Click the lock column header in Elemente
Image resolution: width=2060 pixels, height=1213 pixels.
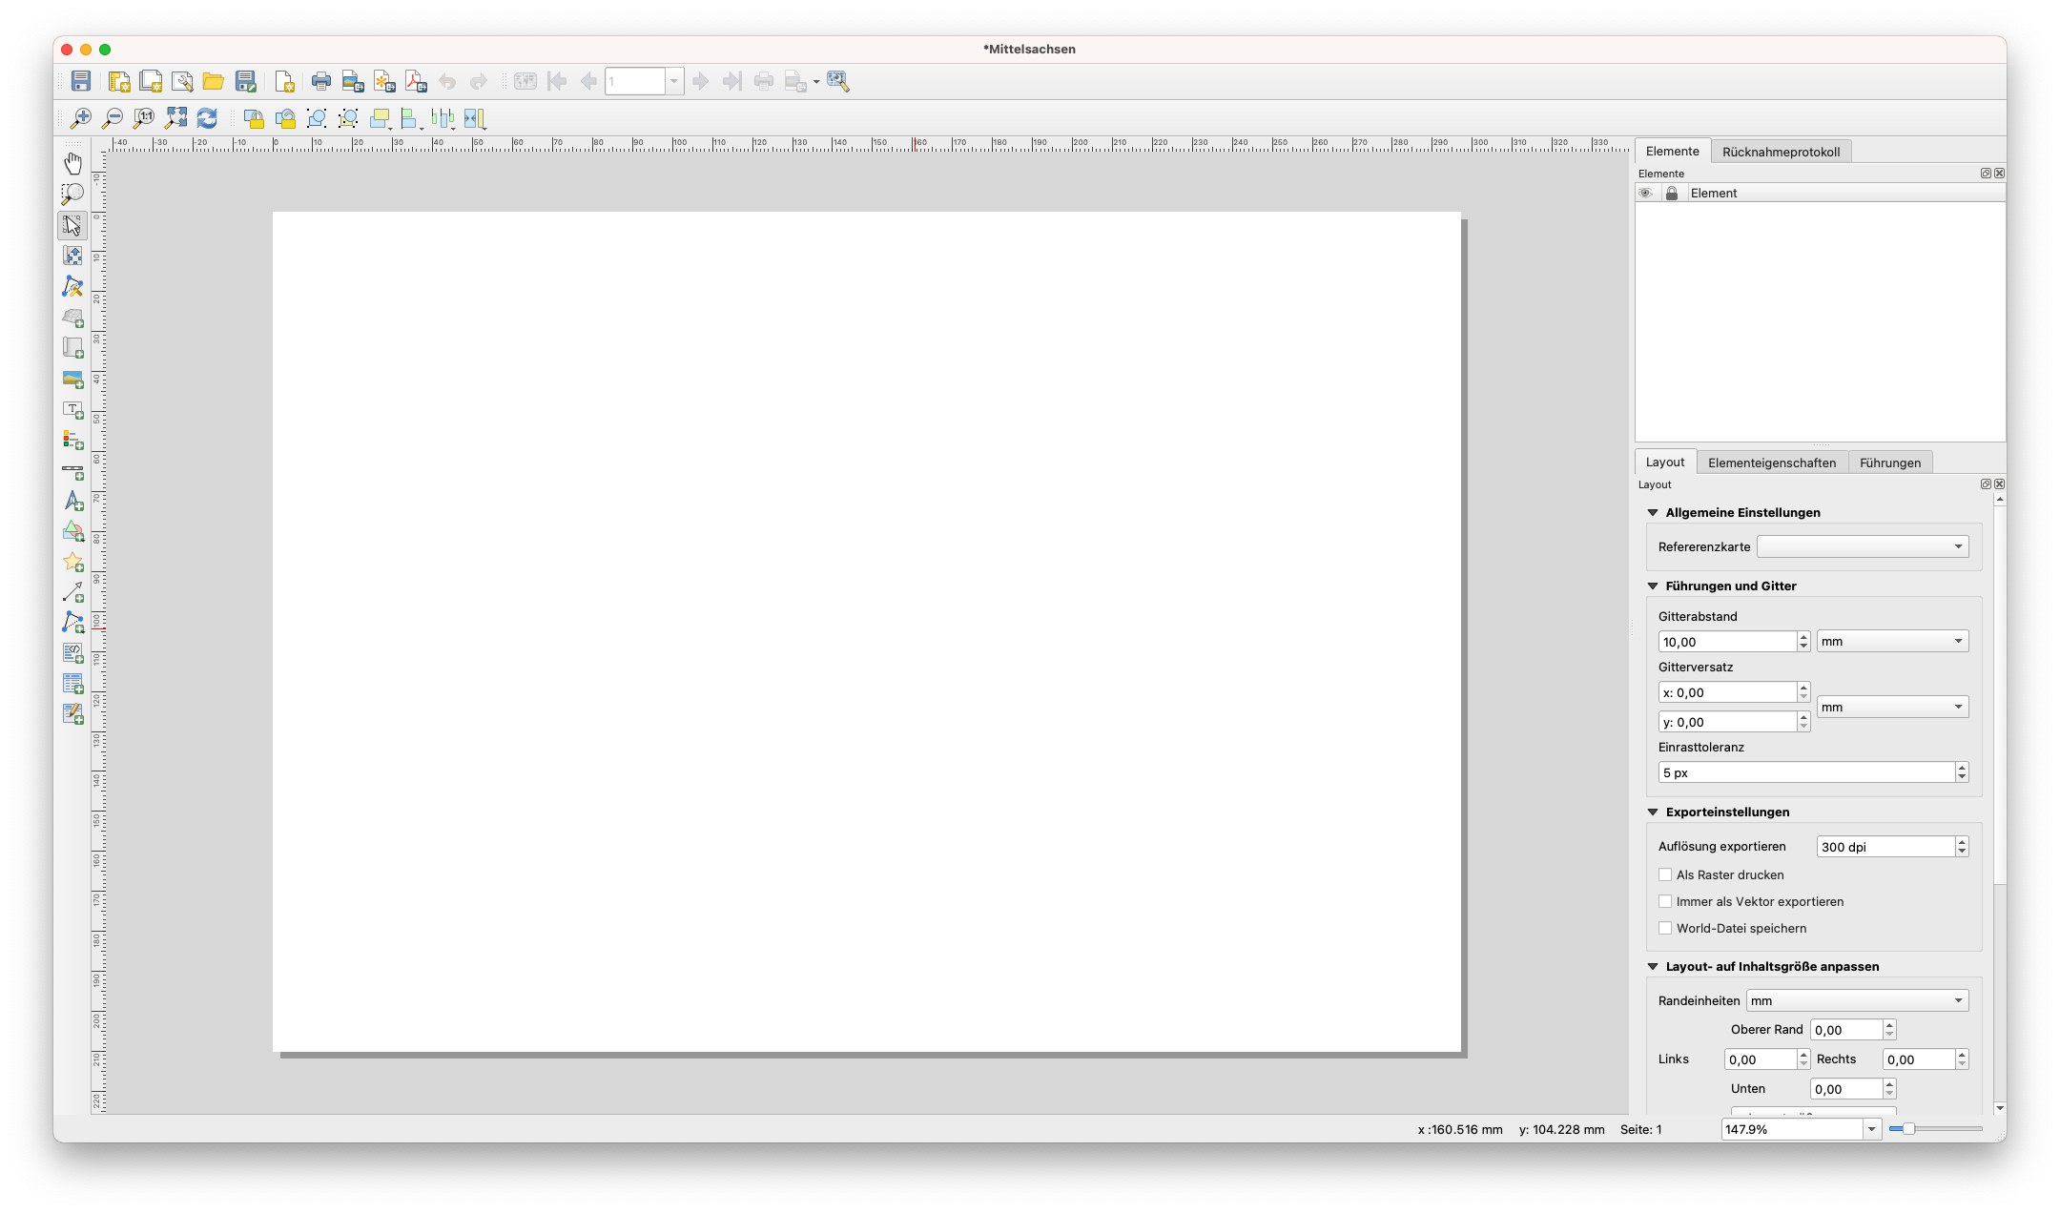(1672, 193)
